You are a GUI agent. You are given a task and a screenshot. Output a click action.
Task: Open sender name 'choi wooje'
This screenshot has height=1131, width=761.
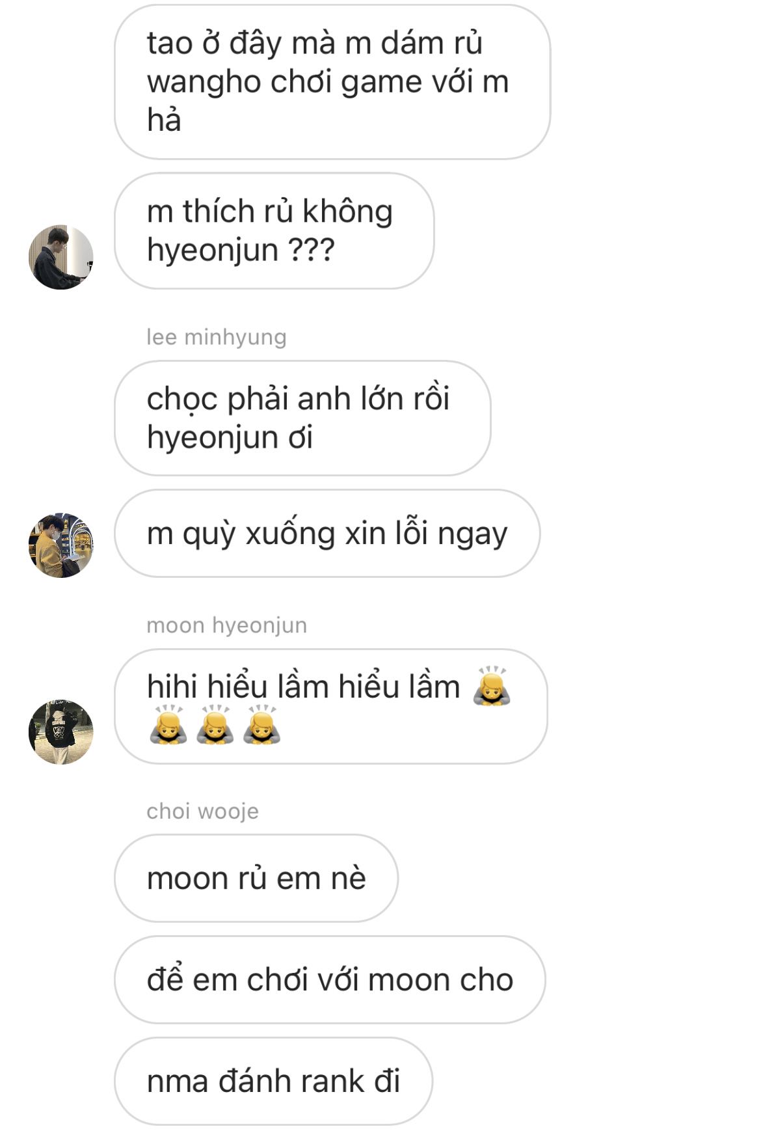pos(202,811)
